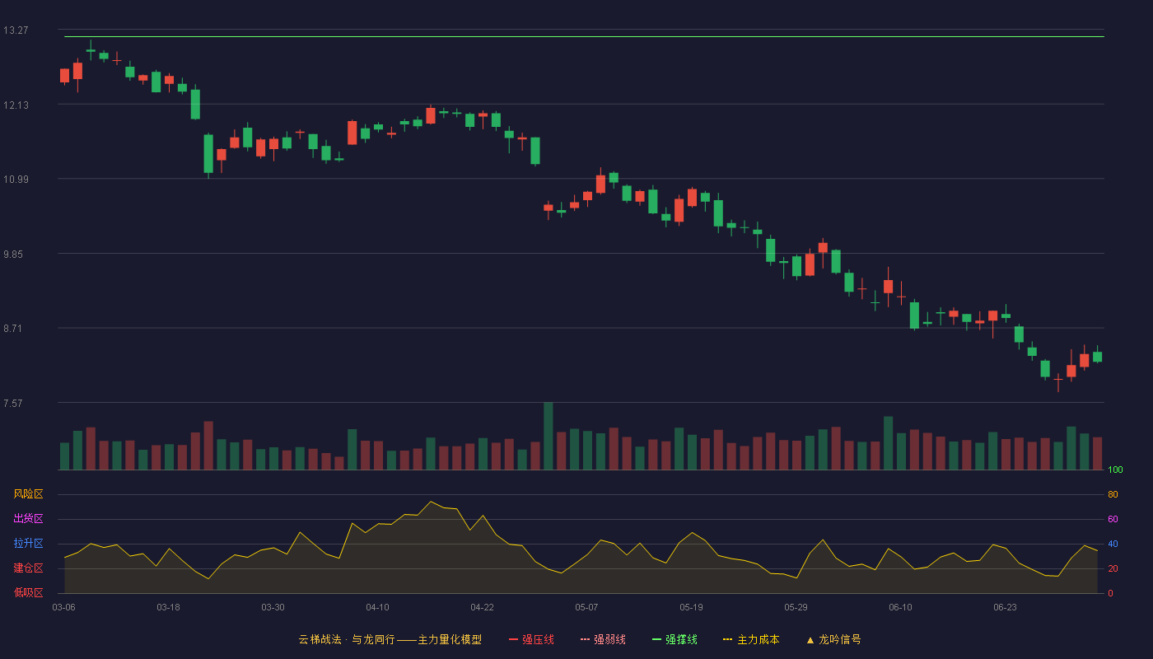Click the 10.99 price axis label

(x=16, y=180)
